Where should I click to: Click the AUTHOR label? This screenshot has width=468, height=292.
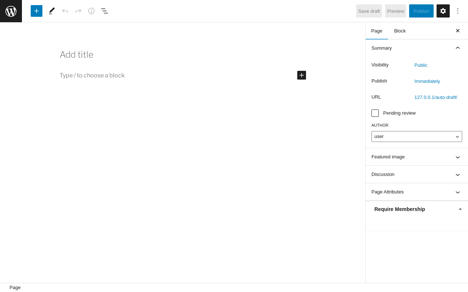380,125
